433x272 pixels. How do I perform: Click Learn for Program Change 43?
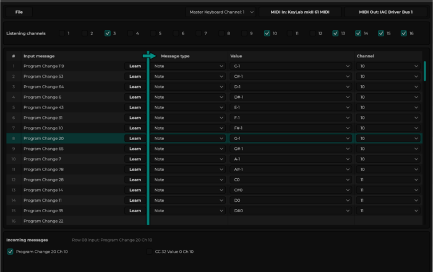(x=135, y=107)
